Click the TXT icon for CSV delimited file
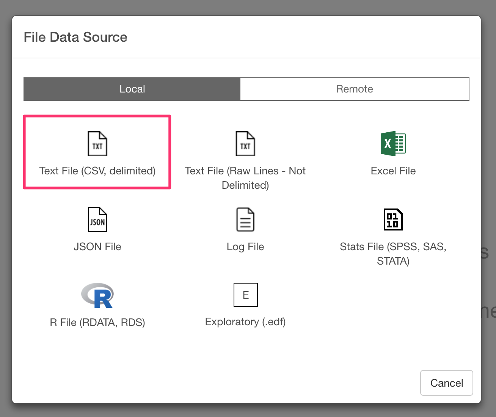This screenshot has width=496, height=417. [97, 144]
